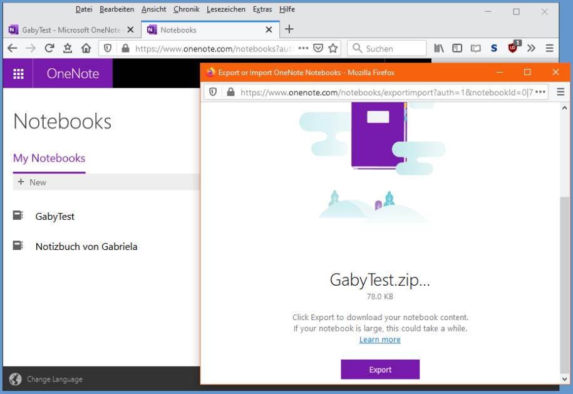Toggle the sidebar view icon
573x394 pixels.
click(457, 48)
